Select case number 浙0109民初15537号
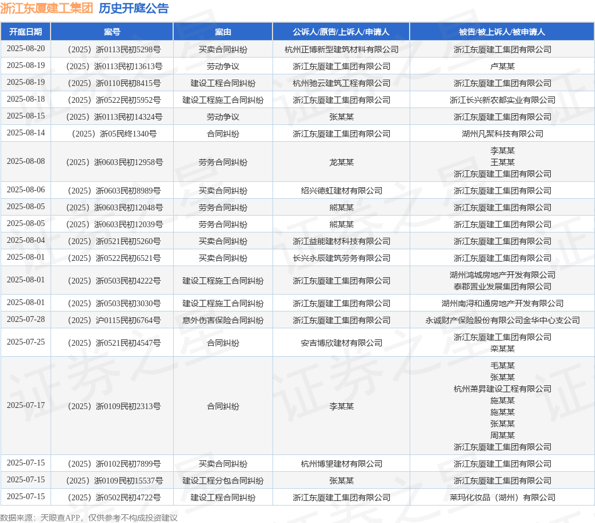The image size is (595, 523). [x=128, y=481]
